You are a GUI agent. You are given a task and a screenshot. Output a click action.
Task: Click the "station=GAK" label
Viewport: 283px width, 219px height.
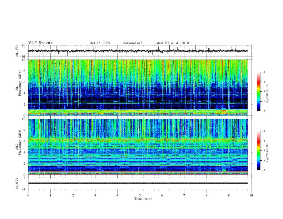tap(133, 43)
